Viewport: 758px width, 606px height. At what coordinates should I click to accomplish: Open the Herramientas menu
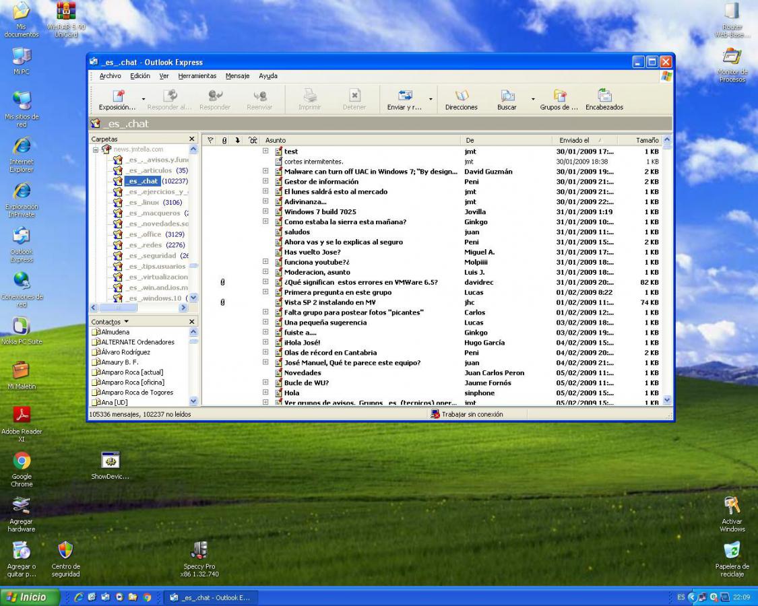pos(197,76)
